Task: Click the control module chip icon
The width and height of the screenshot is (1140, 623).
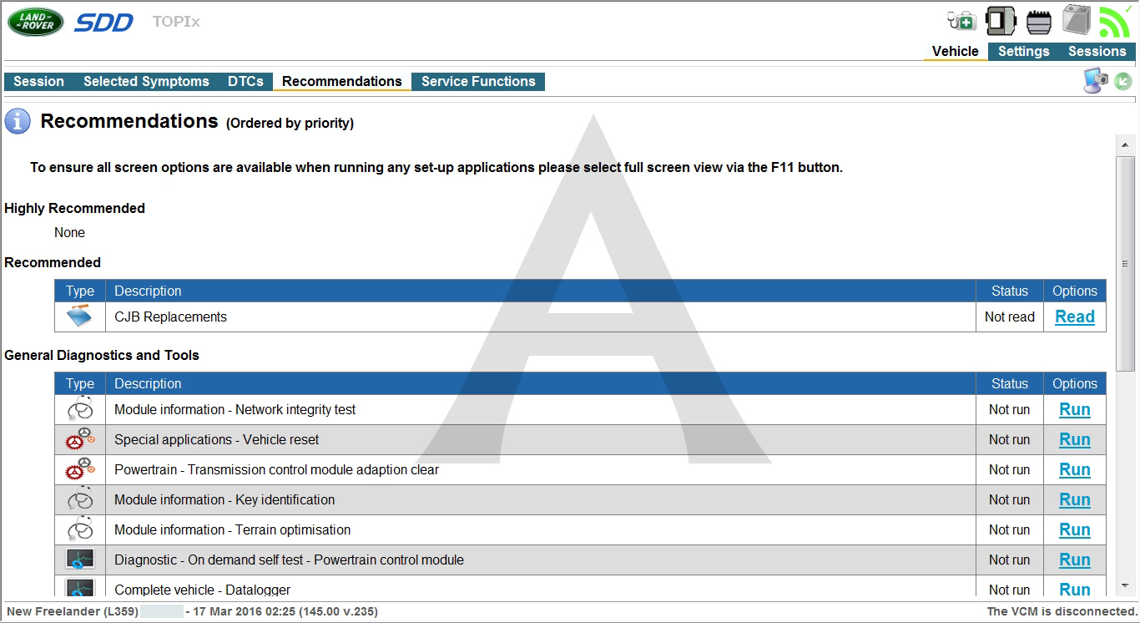Action: tap(1038, 22)
